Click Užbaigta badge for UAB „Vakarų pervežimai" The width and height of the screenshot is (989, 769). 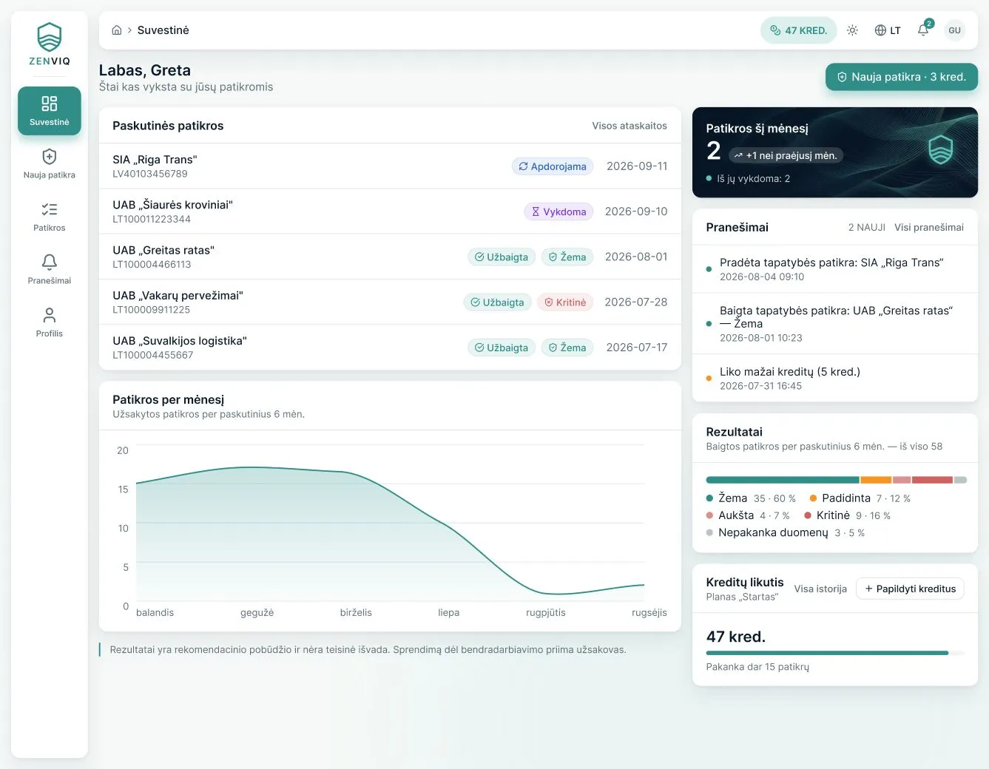coord(497,302)
